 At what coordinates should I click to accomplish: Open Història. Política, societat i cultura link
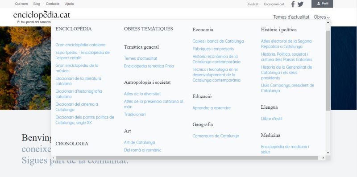coord(286,57)
